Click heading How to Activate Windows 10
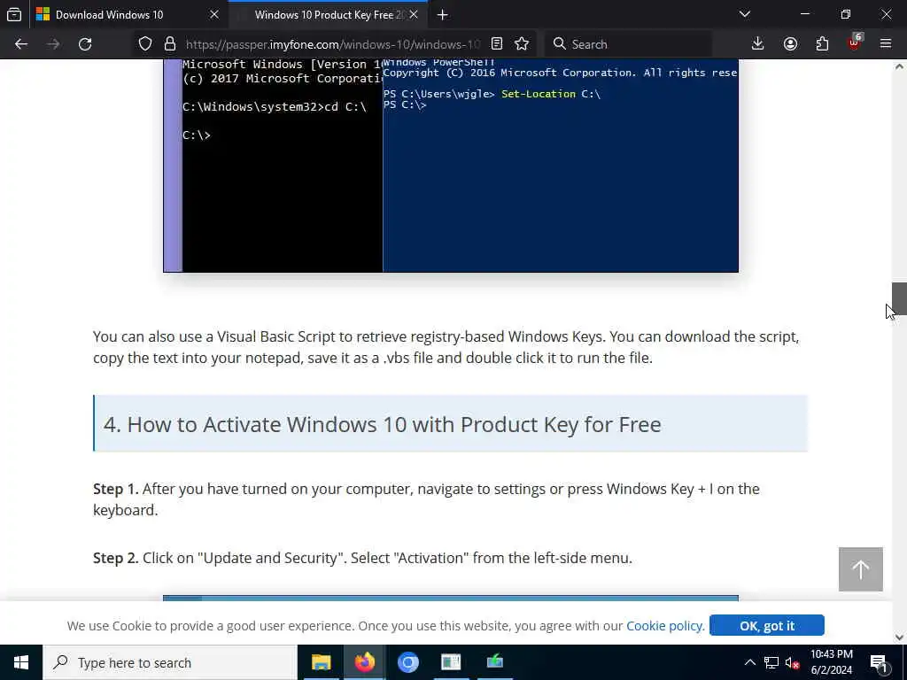Image resolution: width=907 pixels, height=680 pixels. click(383, 424)
